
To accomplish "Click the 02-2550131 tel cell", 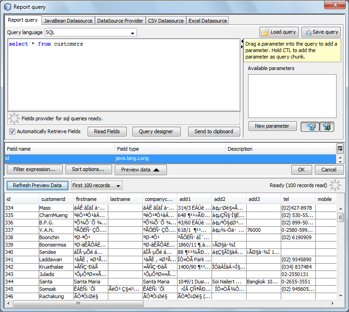I will pos(298,274).
